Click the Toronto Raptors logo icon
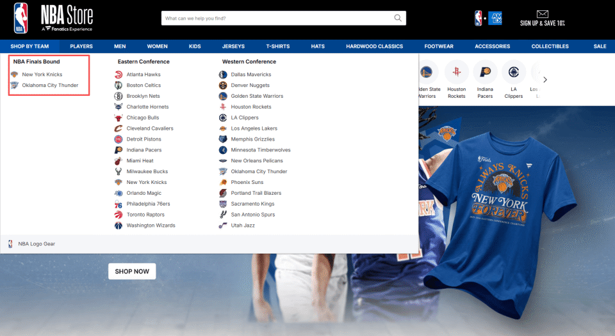This screenshot has width=615, height=336. (x=118, y=215)
